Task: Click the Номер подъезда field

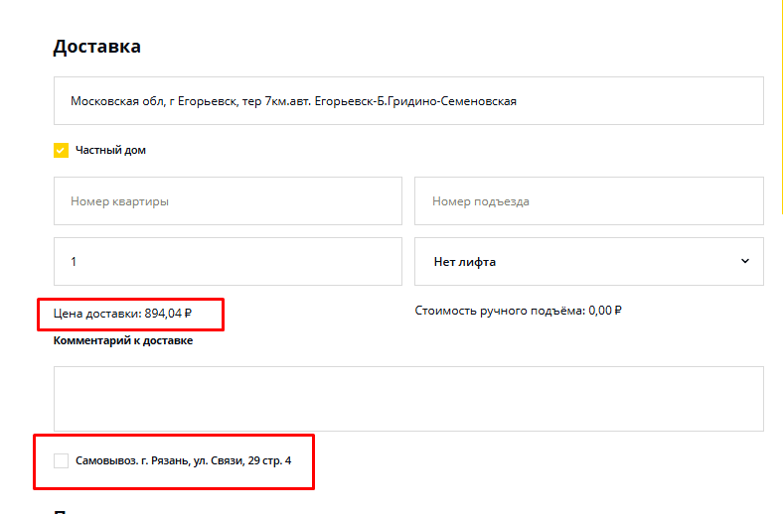Action: click(589, 200)
